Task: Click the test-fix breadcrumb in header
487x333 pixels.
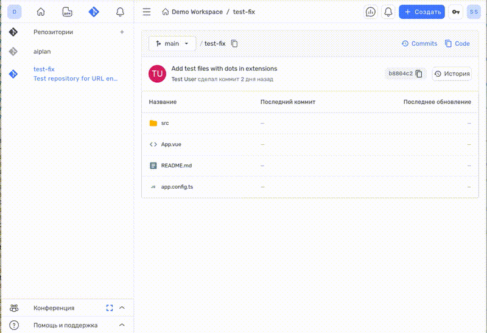Action: point(244,12)
